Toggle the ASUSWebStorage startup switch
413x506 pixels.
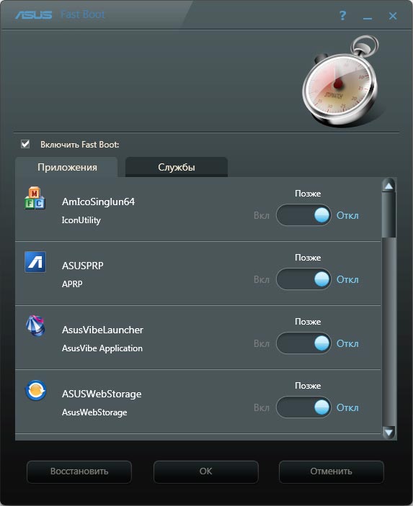point(303,407)
